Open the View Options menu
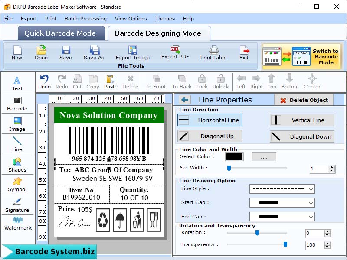This screenshot has height=260, width=347. (x=131, y=19)
